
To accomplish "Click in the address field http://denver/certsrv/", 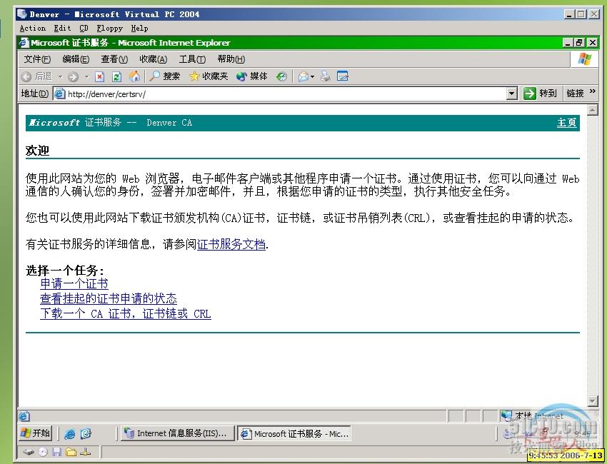I will [x=286, y=94].
